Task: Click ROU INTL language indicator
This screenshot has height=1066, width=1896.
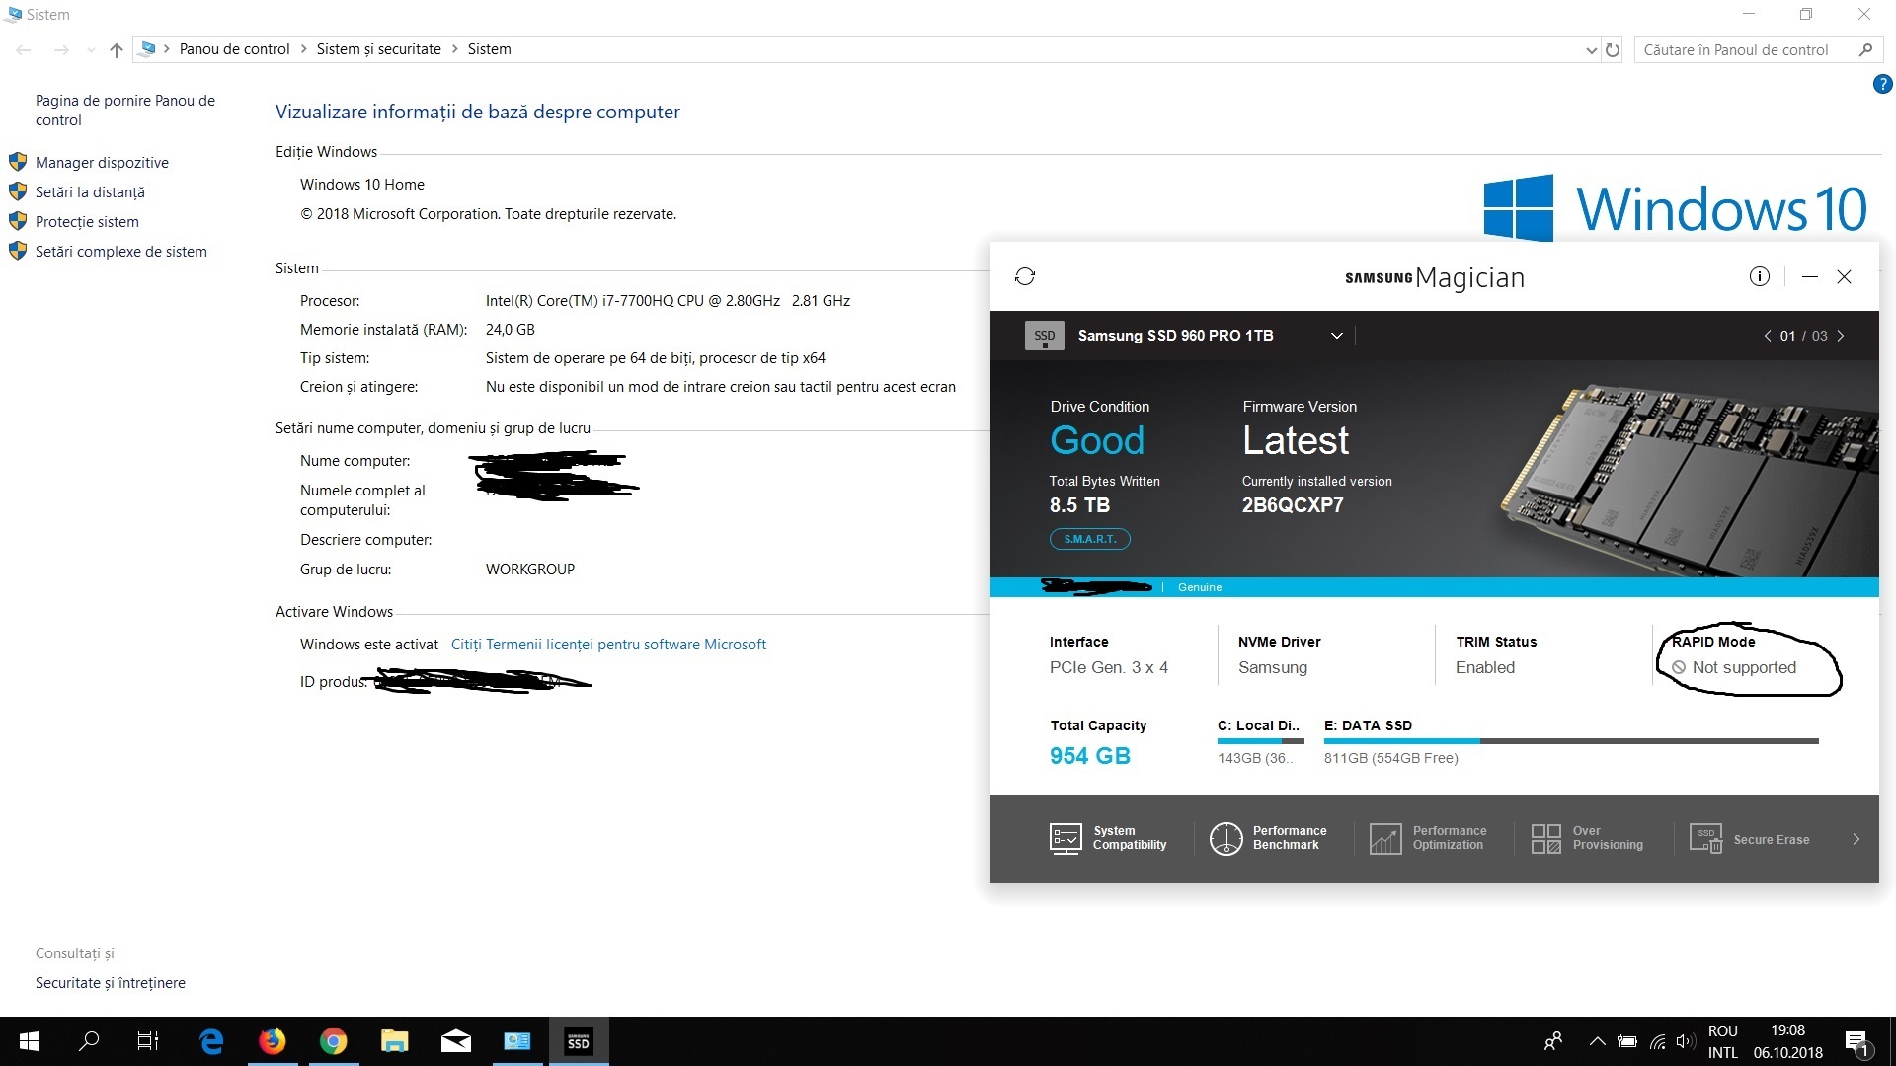Action: [1722, 1041]
